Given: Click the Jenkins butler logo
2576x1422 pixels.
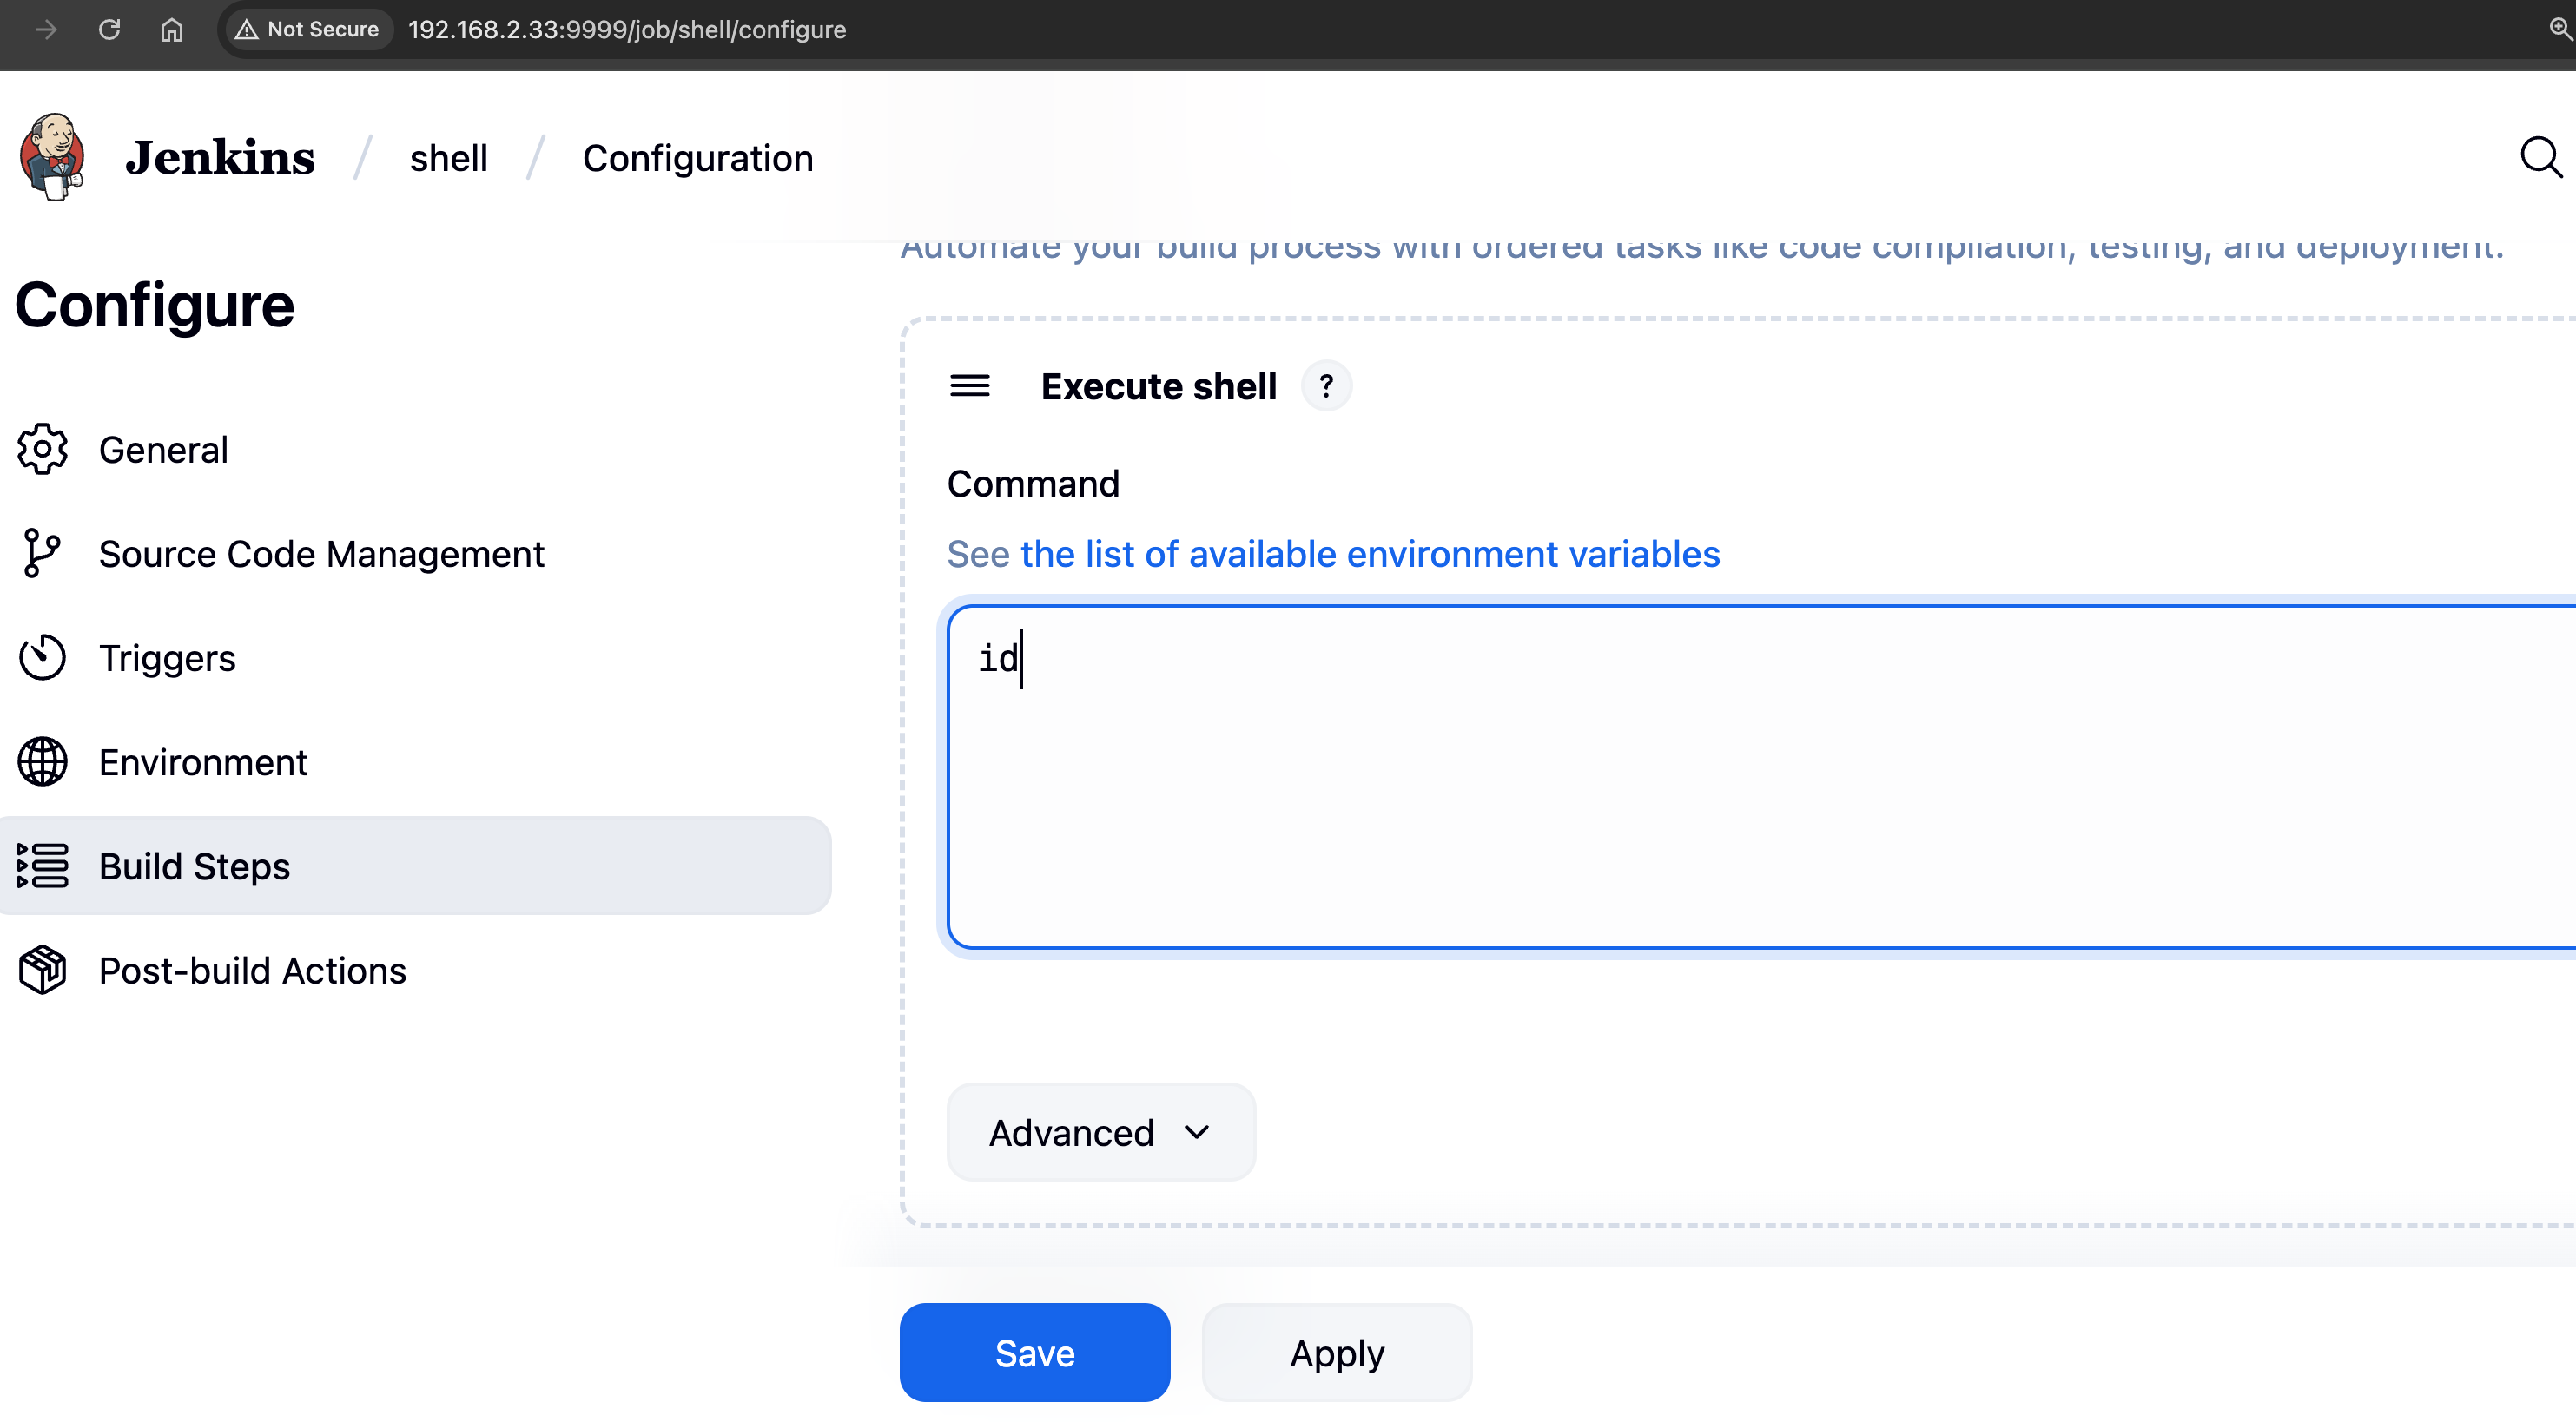Looking at the screenshot, I should pos(55,156).
